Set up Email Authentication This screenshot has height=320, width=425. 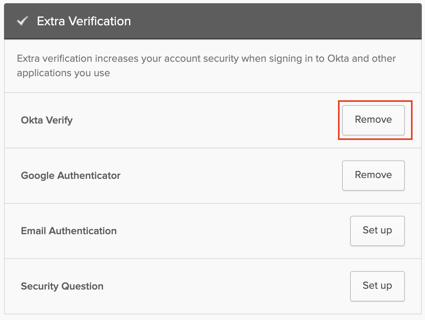[x=377, y=231]
